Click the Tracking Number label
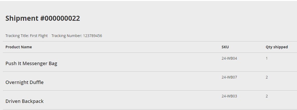 [x=67, y=36]
